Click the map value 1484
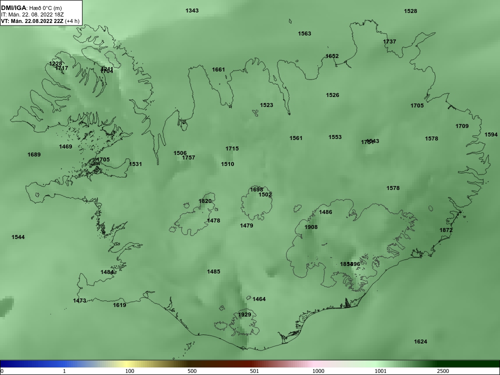500x375 pixels. (x=107, y=272)
